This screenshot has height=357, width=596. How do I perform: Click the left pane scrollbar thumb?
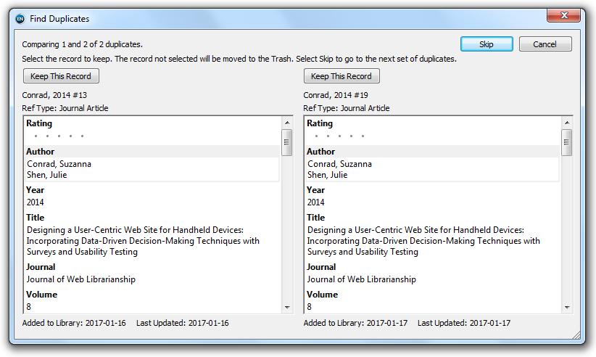point(286,142)
